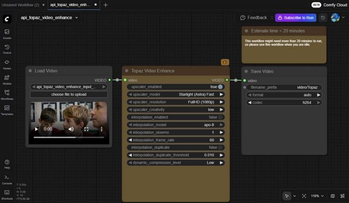The width and height of the screenshot is (349, 203).
Task: Previous upscaler_creativity option arrow
Action: [130, 110]
